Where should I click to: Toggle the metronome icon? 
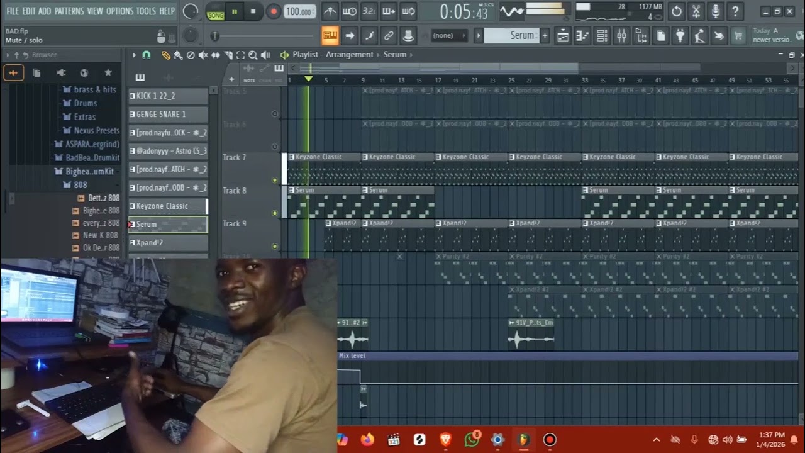click(x=330, y=11)
